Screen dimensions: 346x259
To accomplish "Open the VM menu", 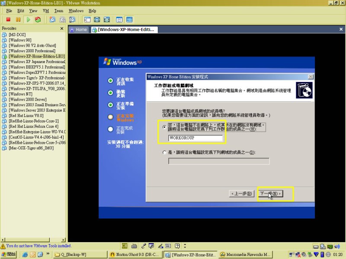I will click(x=46, y=11).
